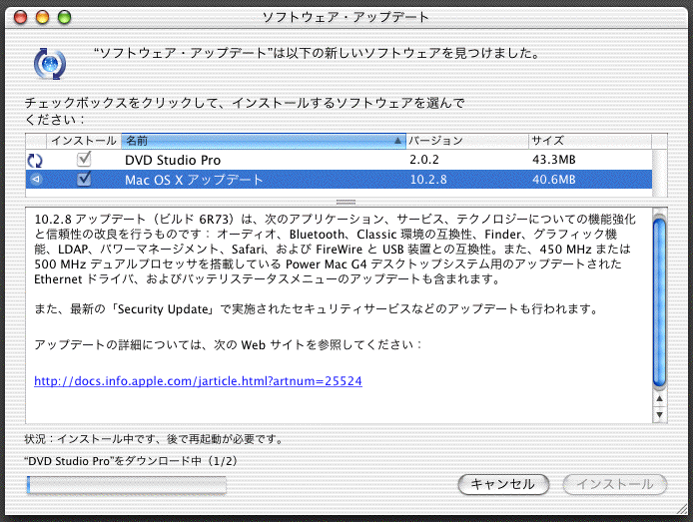Select the Mac OS X アップデート row name
The width and height of the screenshot is (693, 522).
tap(194, 180)
